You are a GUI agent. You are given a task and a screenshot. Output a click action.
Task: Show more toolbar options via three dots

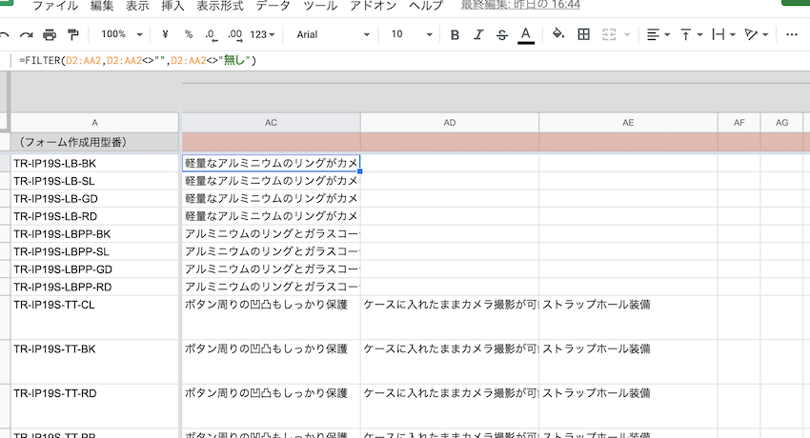(792, 34)
